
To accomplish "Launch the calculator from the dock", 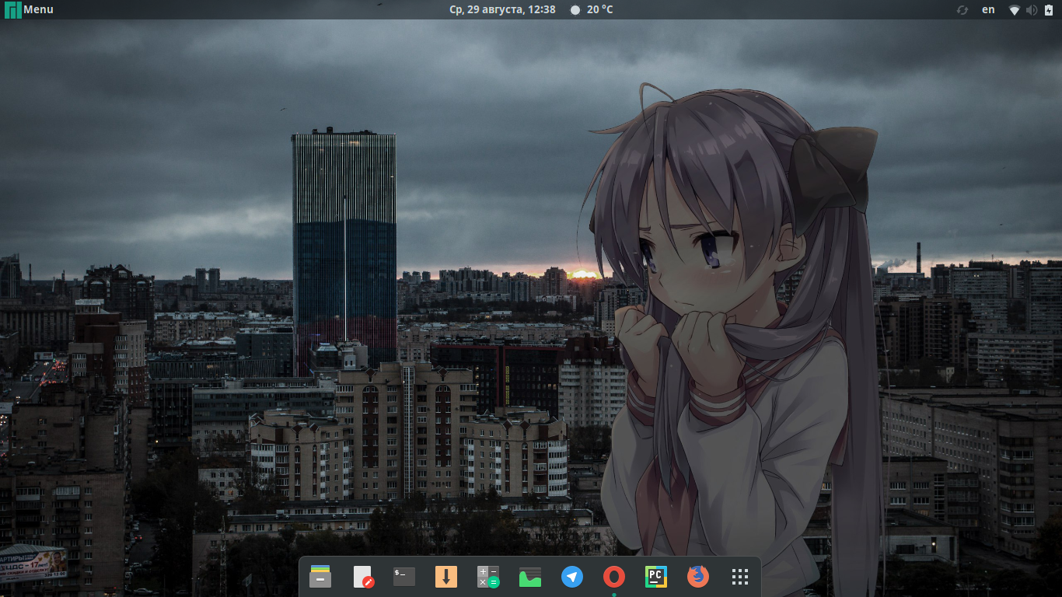I will click(488, 576).
